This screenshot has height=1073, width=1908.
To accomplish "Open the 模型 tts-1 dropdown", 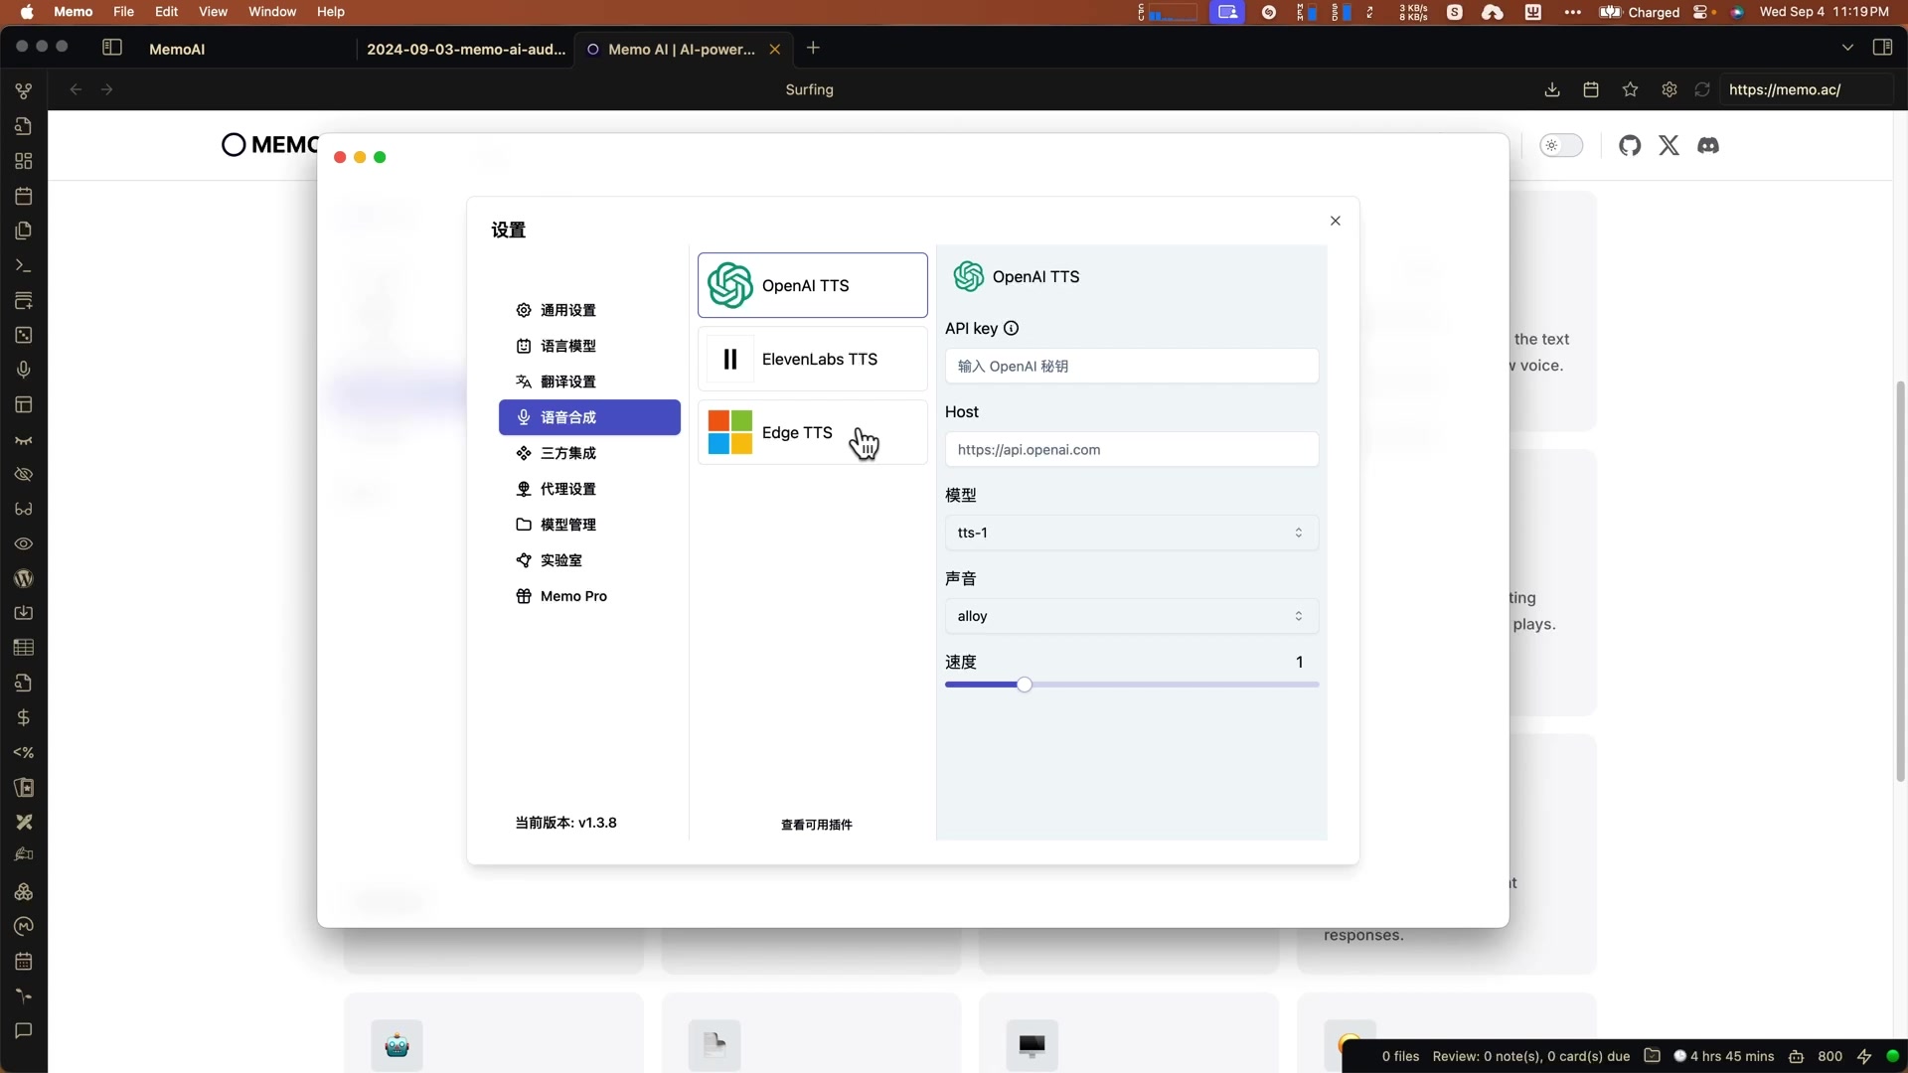I will (x=1132, y=533).
